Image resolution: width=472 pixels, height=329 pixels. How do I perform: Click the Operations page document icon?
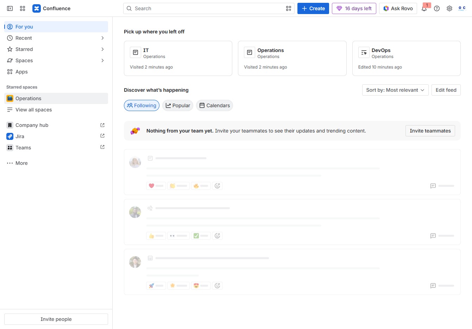click(250, 52)
